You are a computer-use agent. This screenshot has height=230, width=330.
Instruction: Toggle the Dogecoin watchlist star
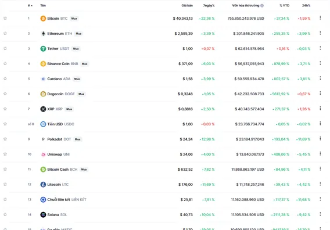(5, 94)
